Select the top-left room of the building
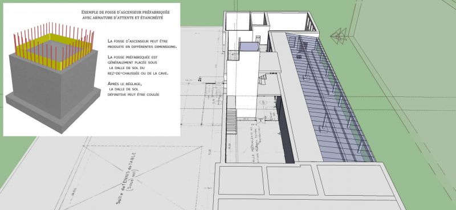Screen dimensions: 456x210 click(237, 21)
